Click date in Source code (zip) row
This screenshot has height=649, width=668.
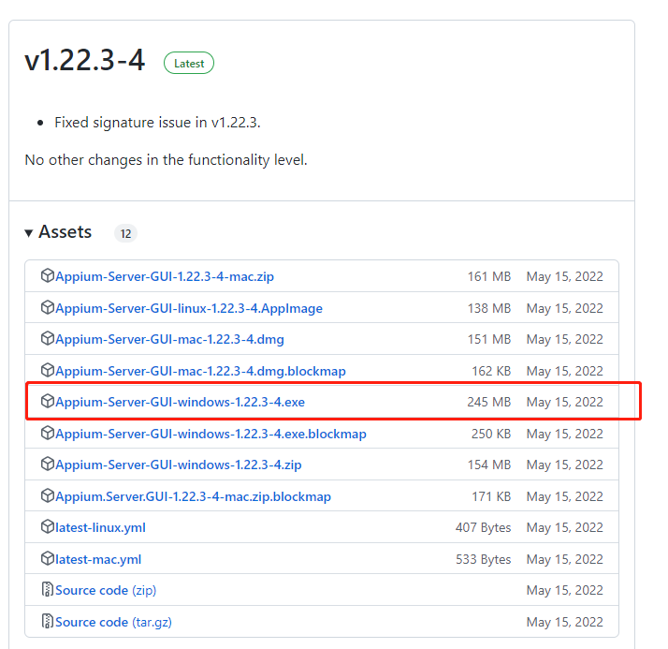(x=565, y=590)
